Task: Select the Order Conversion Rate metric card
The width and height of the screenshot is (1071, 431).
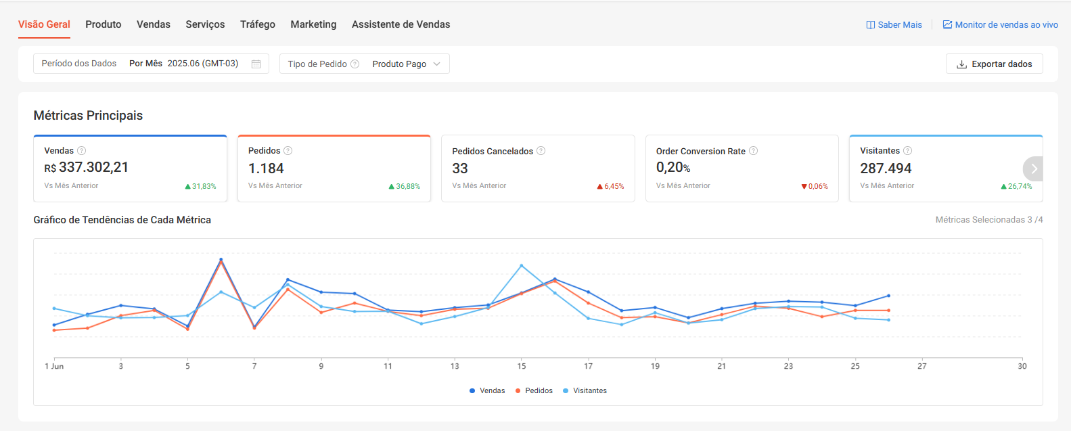Action: (x=742, y=168)
